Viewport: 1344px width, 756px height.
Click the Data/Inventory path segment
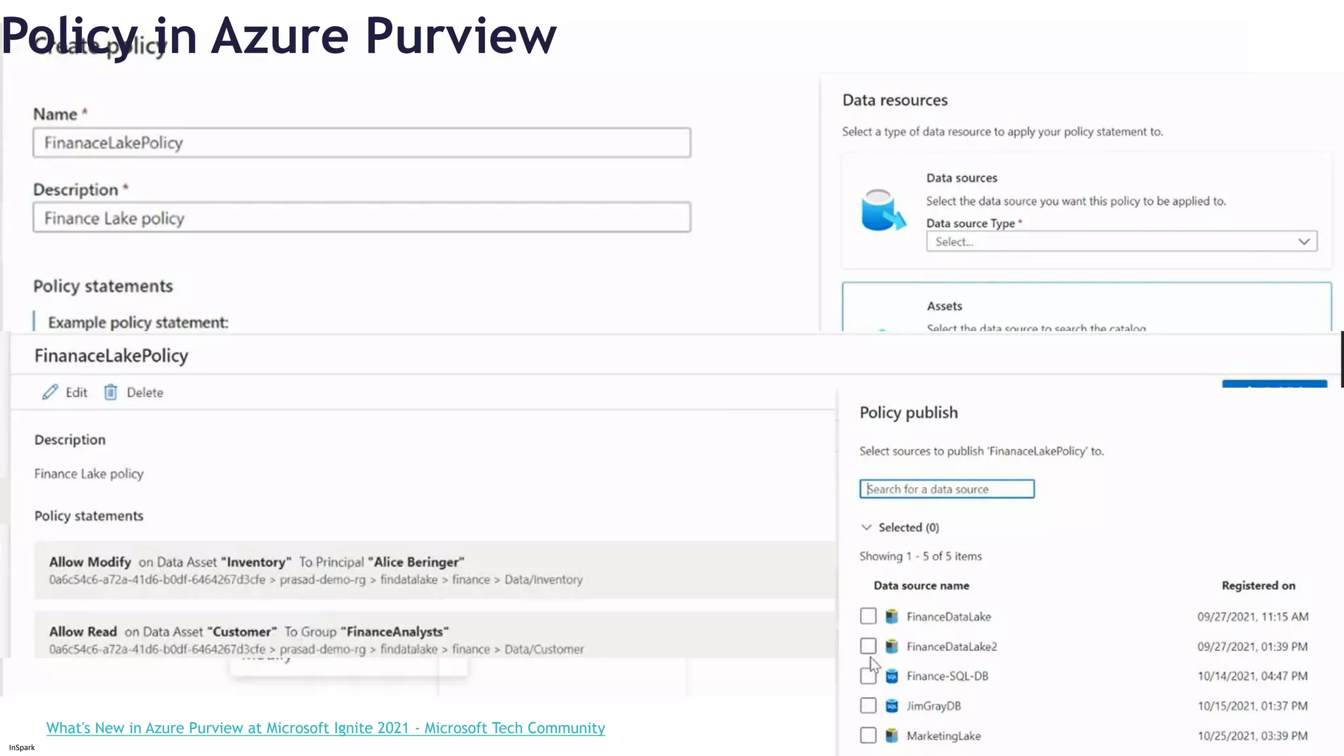tap(543, 579)
